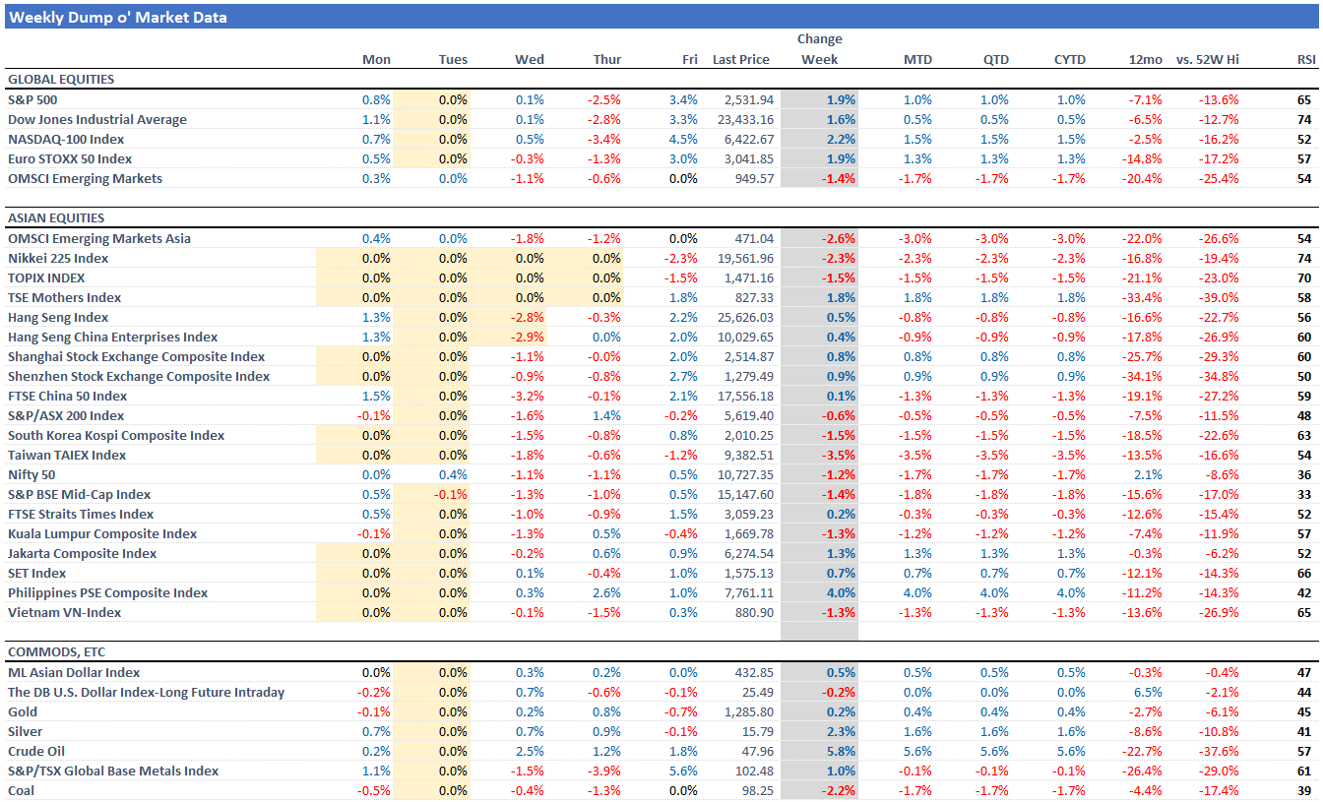The width and height of the screenshot is (1323, 802).
Task: Click the COMMODS, ETC section header
Action: click(56, 651)
